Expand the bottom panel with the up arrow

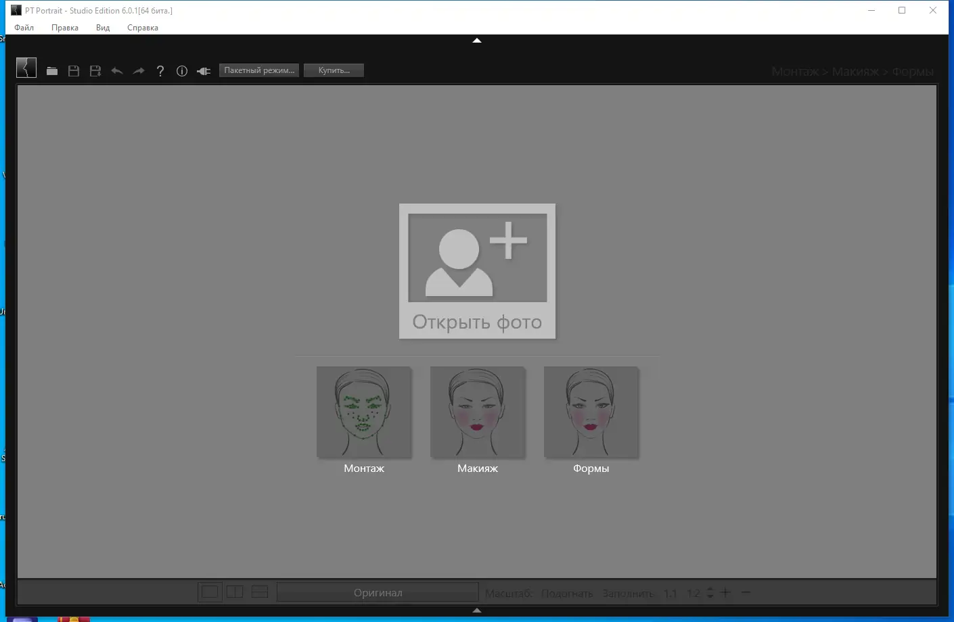(x=477, y=611)
